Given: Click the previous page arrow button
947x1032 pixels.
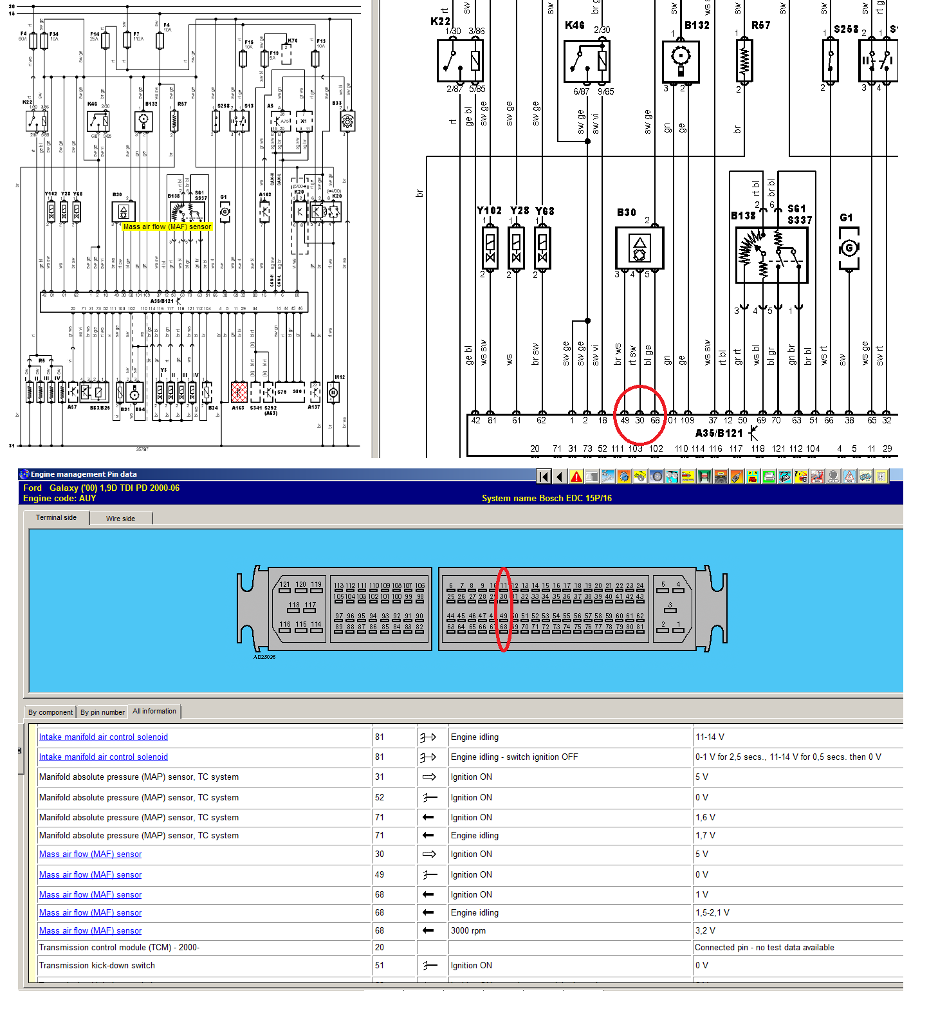Looking at the screenshot, I should (560, 477).
